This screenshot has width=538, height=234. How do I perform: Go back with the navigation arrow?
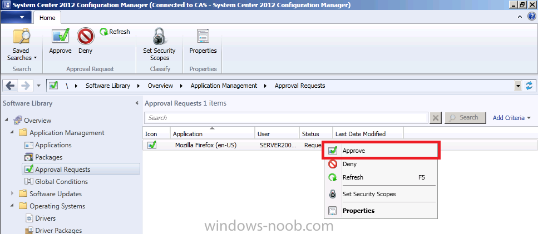click(x=11, y=86)
